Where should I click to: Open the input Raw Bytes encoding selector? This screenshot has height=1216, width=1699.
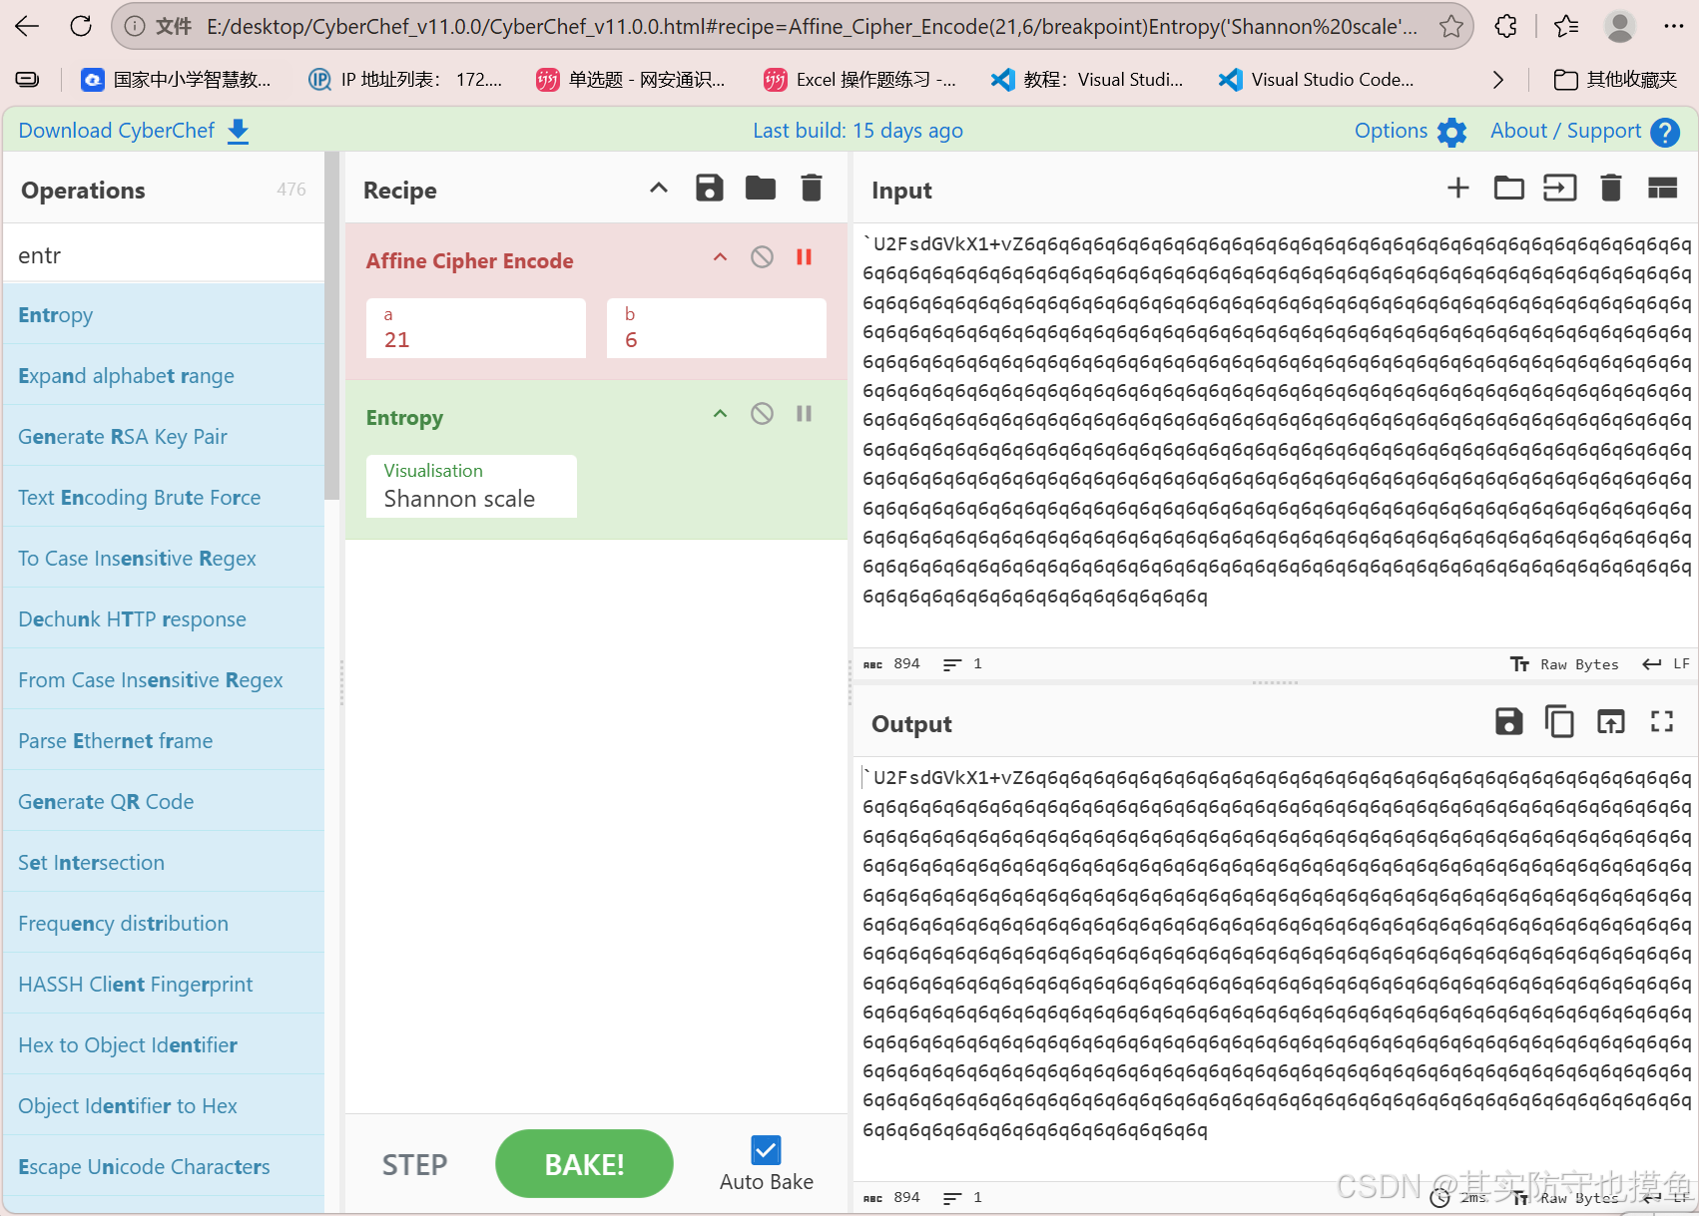[x=1565, y=664]
